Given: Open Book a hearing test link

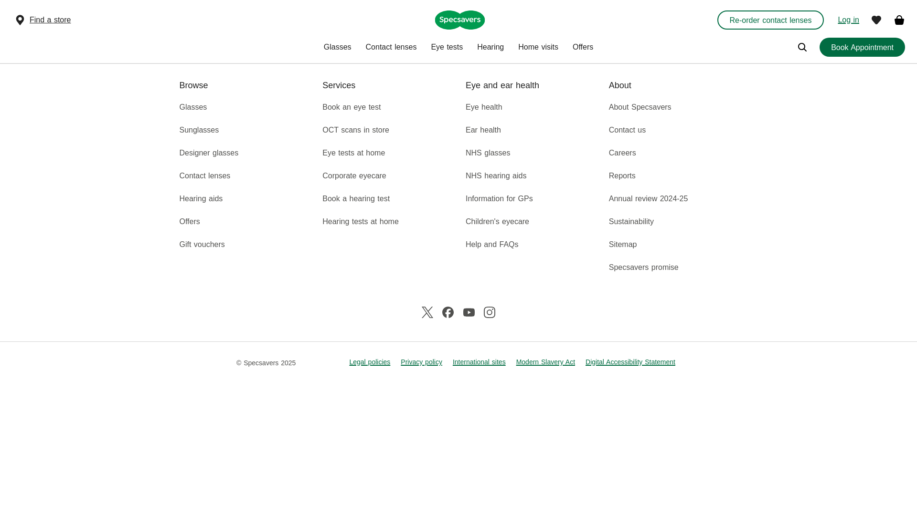Looking at the screenshot, I should click(356, 199).
